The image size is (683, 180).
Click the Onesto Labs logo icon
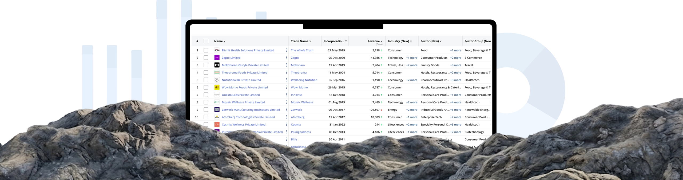coord(217,95)
